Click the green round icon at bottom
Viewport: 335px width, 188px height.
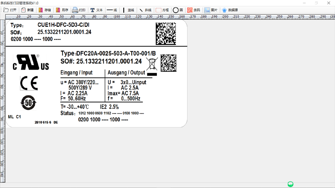[290, 184]
